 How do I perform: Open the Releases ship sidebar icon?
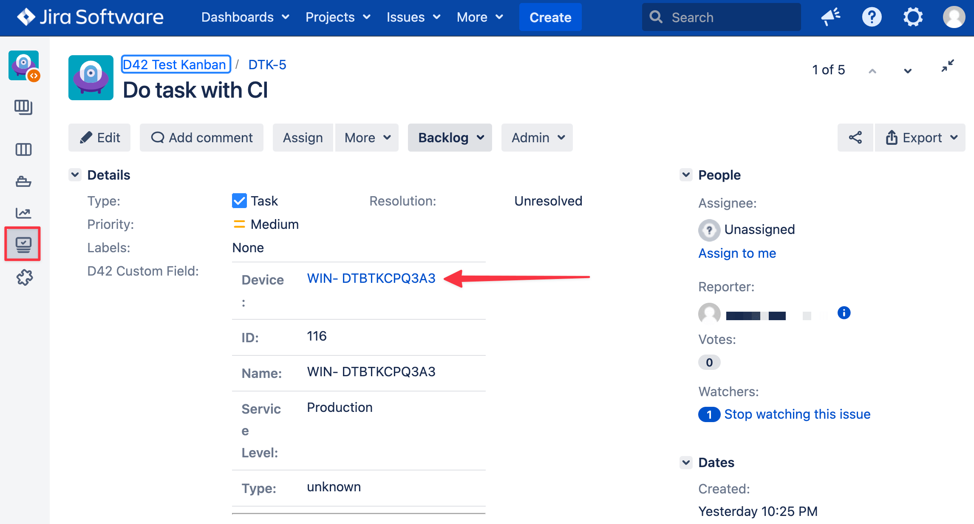[23, 182]
